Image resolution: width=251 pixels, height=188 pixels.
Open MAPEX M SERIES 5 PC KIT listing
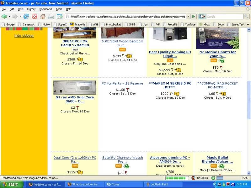point(170,85)
